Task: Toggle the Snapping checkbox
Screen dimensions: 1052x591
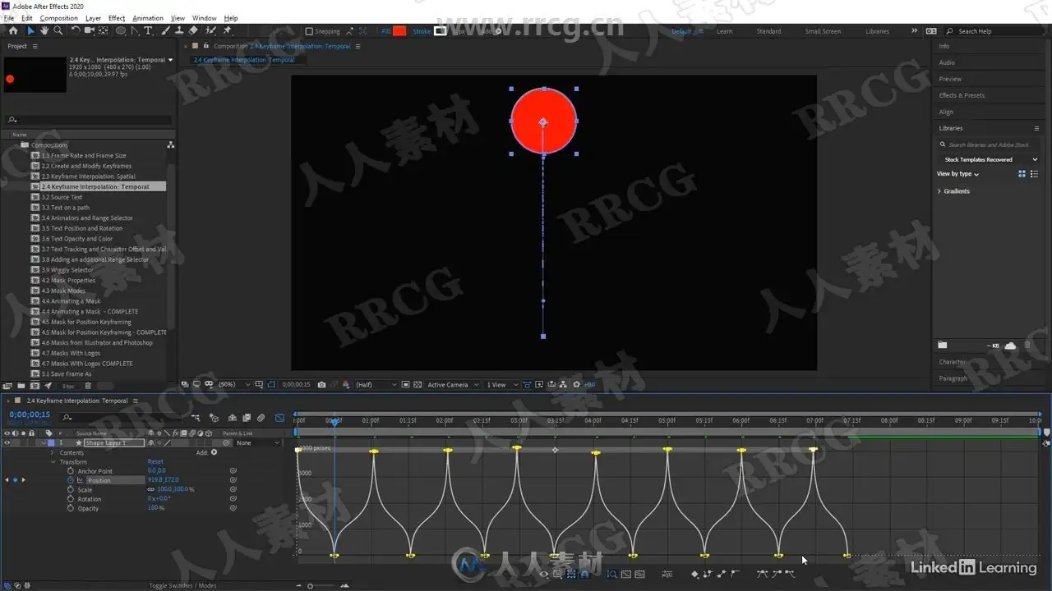Action: 309,31
